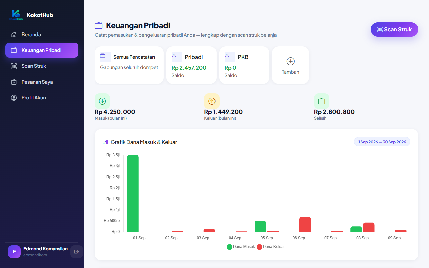Click the Rp 1.449.200 Keluar amount
This screenshot has width=429, height=268.
224,112
